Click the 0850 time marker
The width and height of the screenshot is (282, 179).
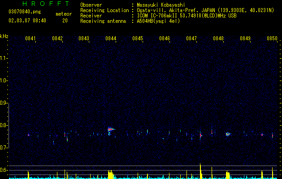[x=272, y=38]
